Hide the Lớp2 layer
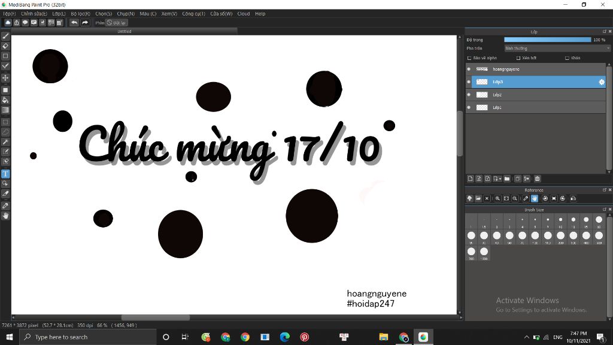 [469, 95]
